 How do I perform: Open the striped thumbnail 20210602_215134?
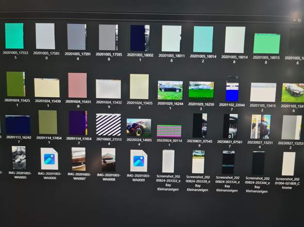(108, 124)
